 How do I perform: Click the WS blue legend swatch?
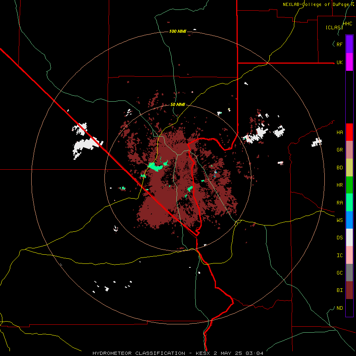coord(349,220)
